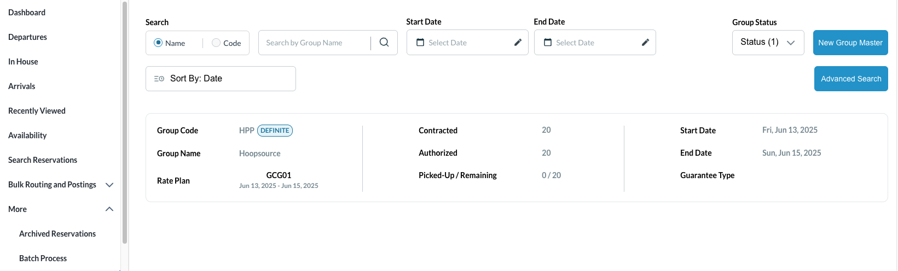Click Start Date pencil edit icon

coord(518,43)
